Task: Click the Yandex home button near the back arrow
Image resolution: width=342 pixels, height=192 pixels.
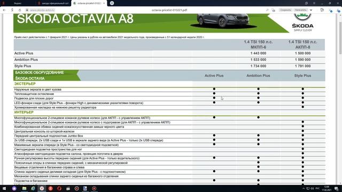Action: point(12,10)
